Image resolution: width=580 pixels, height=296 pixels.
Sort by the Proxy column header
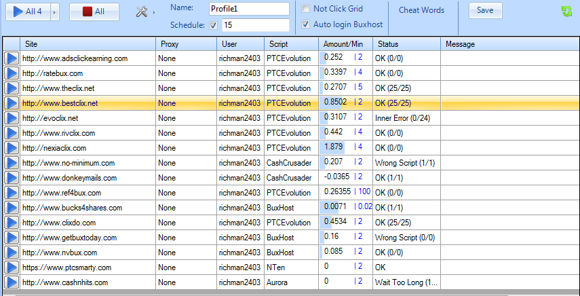pyautogui.click(x=187, y=44)
